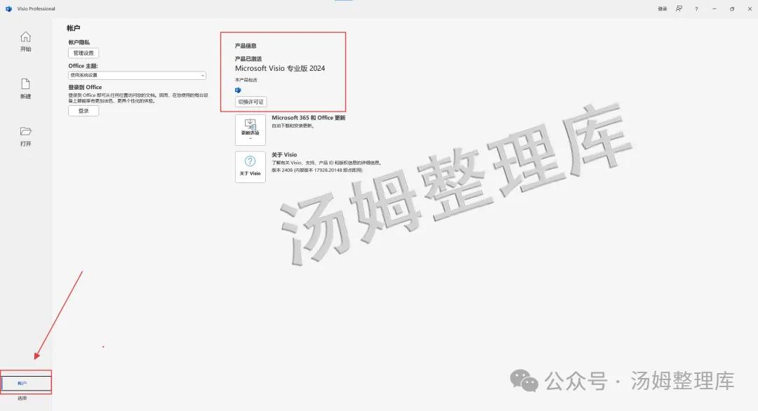
Task: Click the text Microsoft Visio 专业版 2024
Action: coord(280,69)
